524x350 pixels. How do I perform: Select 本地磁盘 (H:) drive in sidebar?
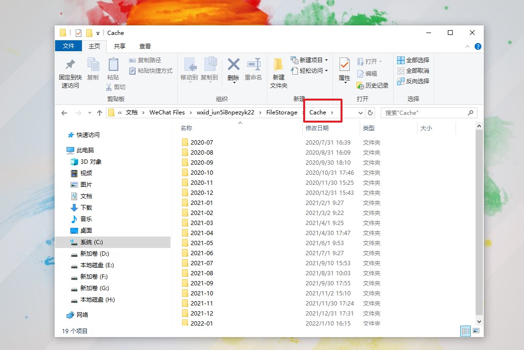coord(92,300)
